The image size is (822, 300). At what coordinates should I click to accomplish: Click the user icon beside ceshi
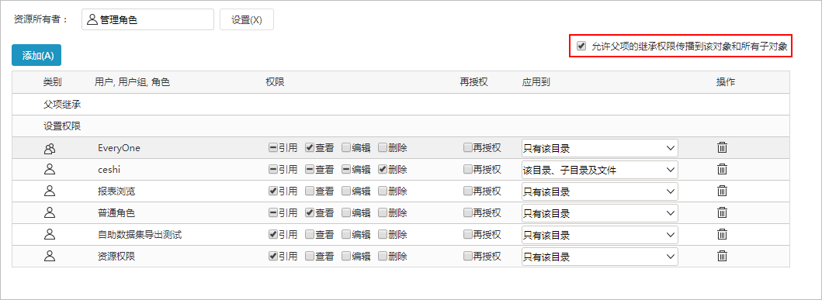click(50, 169)
